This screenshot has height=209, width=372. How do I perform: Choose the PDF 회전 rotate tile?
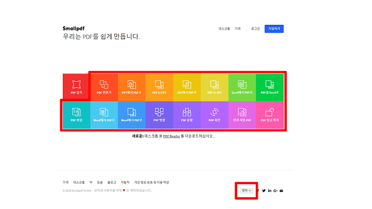coord(214,115)
